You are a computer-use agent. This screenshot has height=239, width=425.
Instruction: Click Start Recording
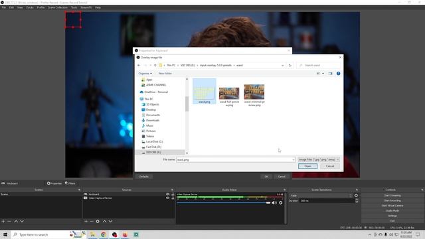coord(392,200)
